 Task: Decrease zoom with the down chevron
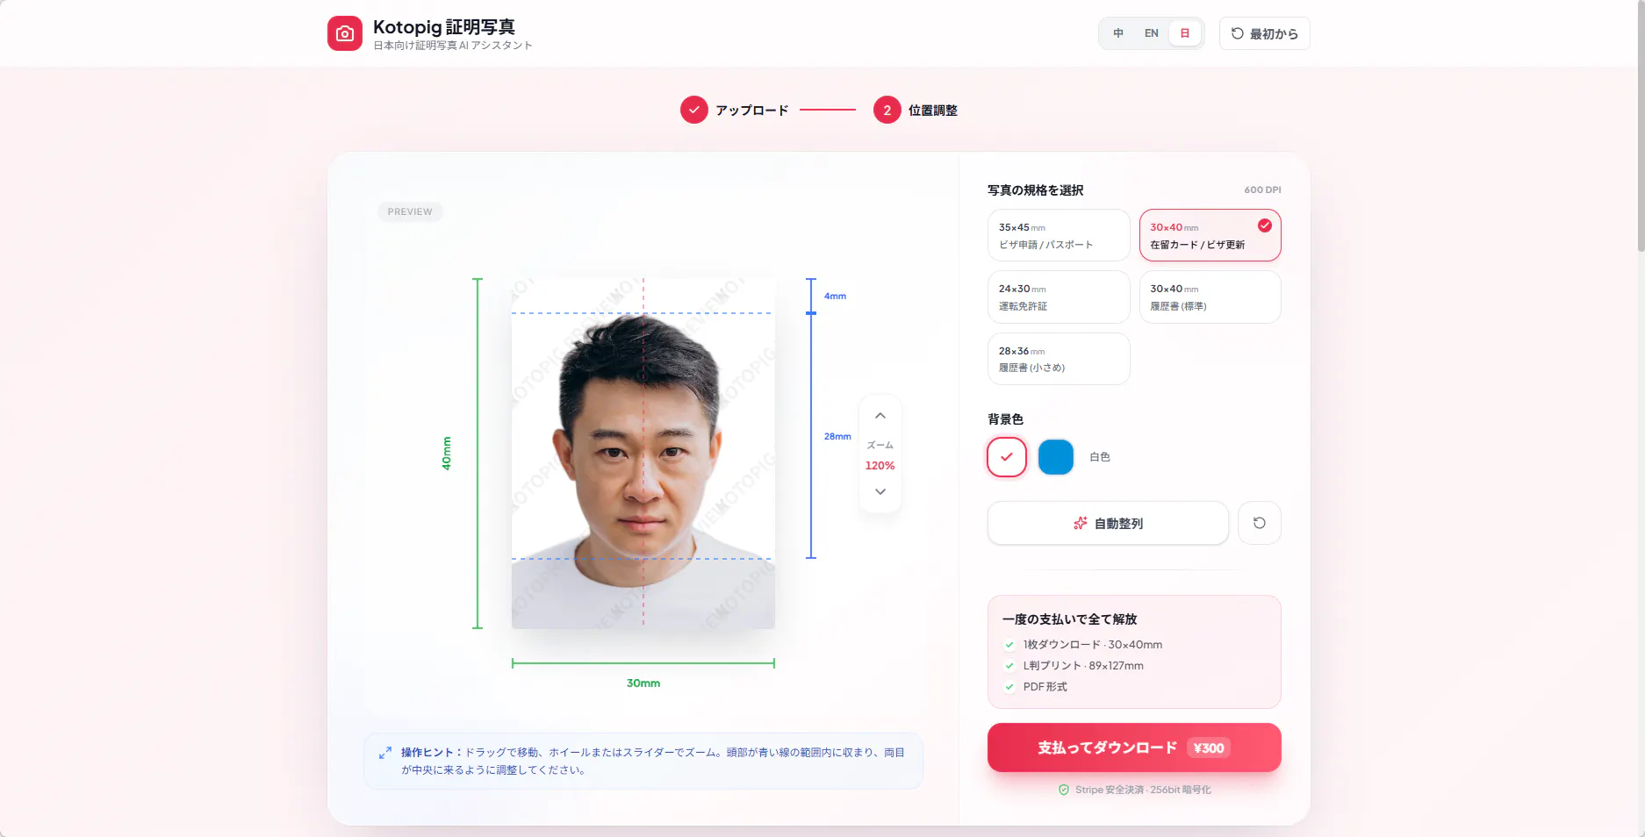880,491
